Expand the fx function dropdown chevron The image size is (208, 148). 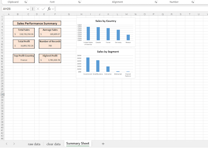click(53, 9)
